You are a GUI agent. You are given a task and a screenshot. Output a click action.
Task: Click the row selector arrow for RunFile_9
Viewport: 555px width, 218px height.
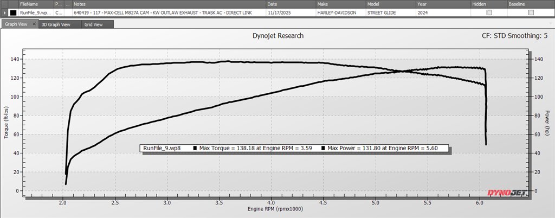click(4, 12)
